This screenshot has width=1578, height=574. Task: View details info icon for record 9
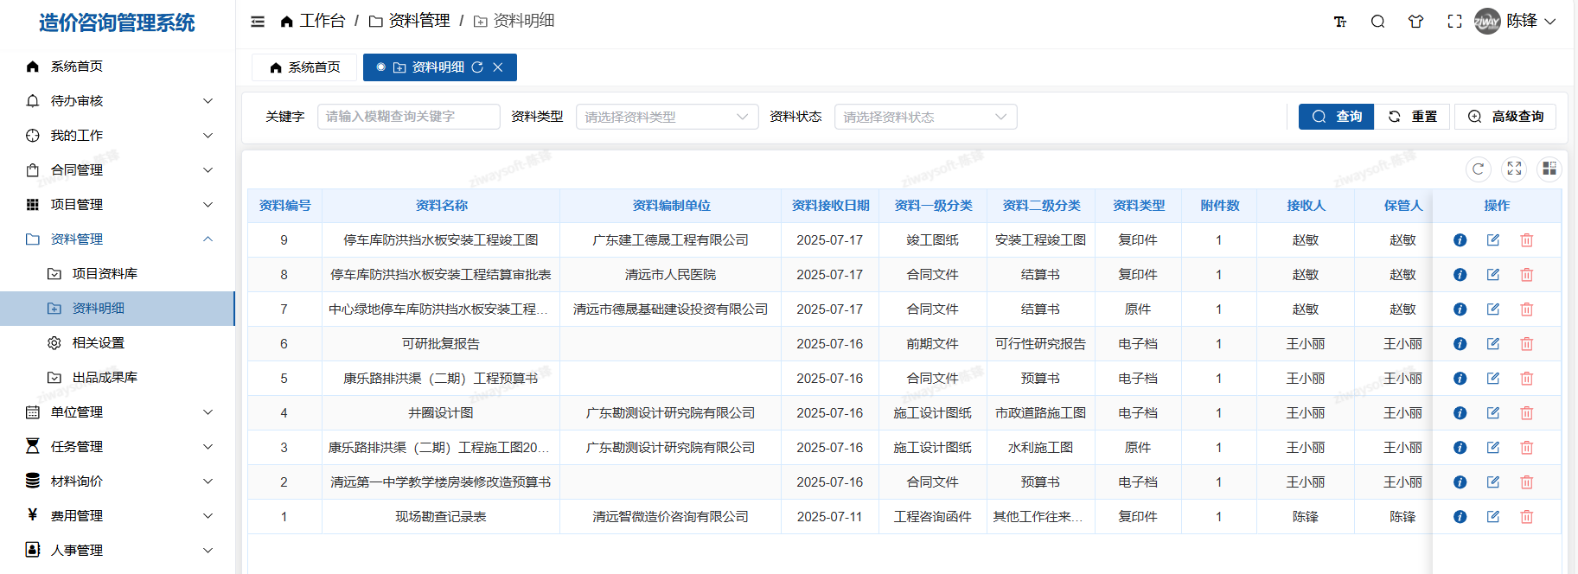(x=1460, y=240)
